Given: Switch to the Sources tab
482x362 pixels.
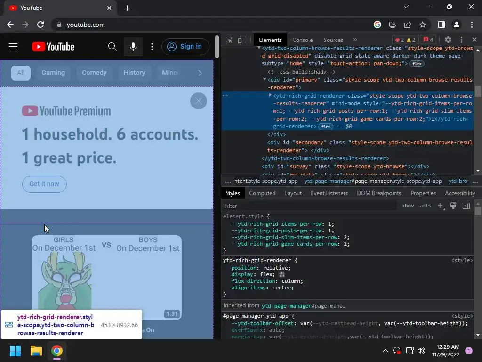Looking at the screenshot, I should point(333,40).
